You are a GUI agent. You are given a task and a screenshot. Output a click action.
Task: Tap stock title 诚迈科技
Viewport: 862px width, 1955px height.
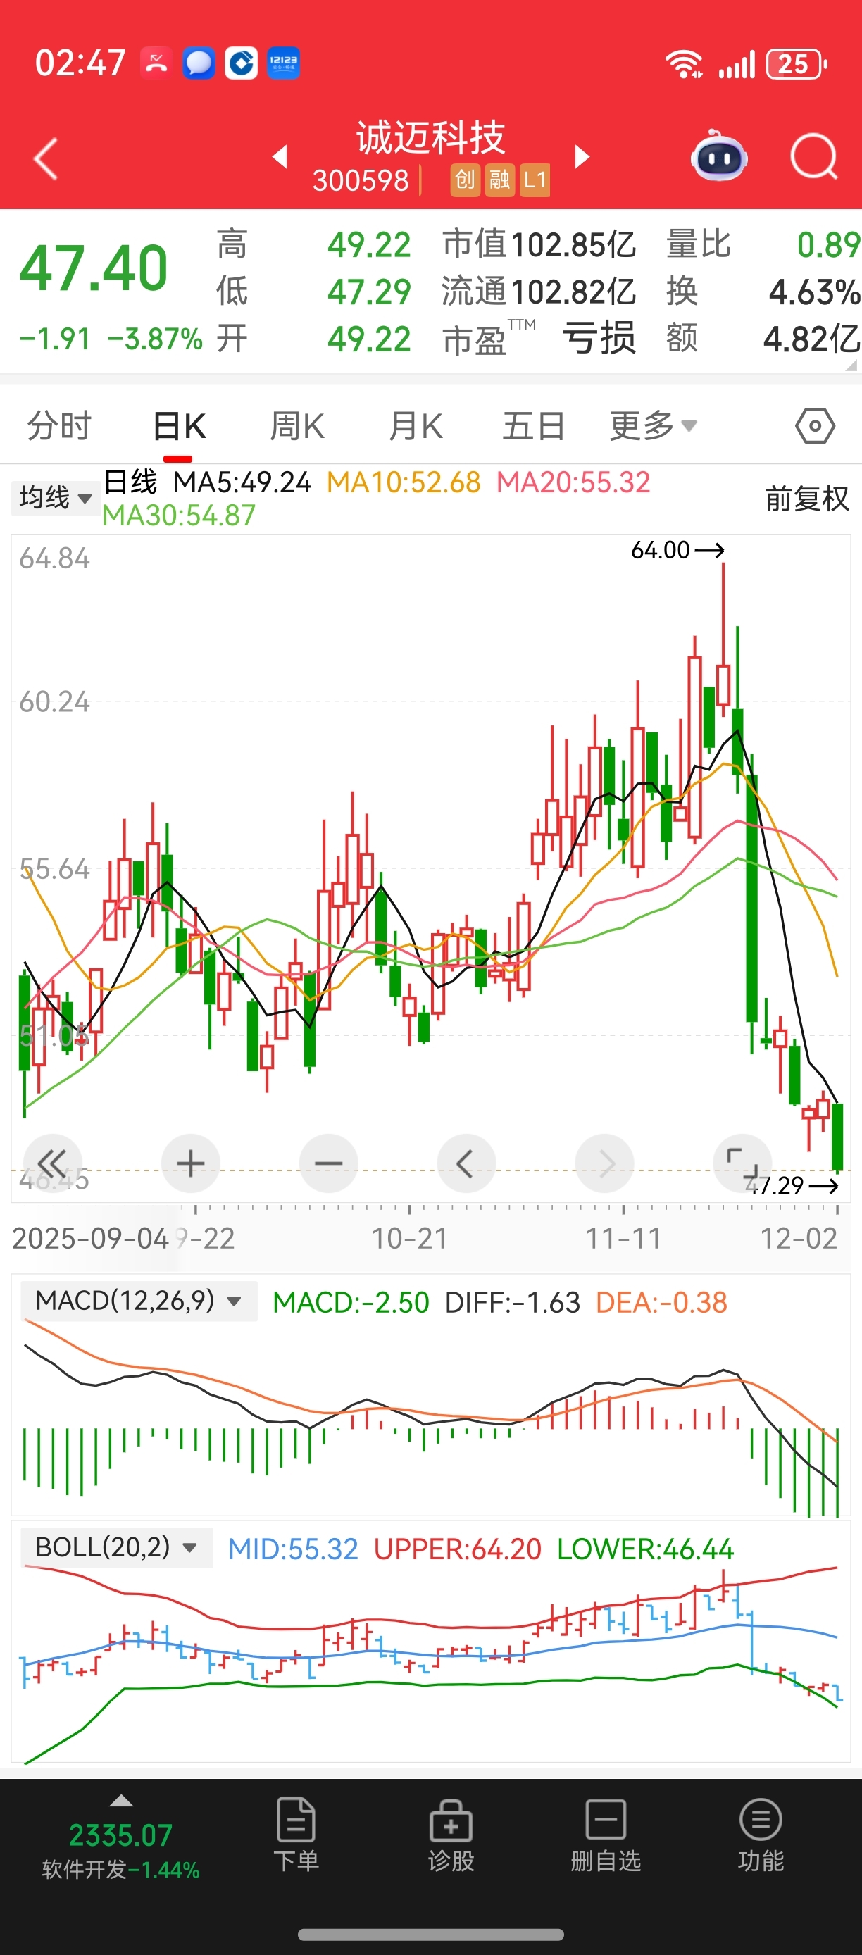pos(431,138)
